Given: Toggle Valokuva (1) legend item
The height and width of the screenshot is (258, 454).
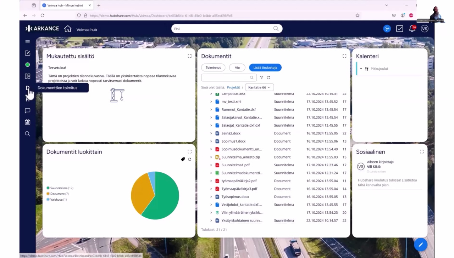Looking at the screenshot, I should (x=57, y=199).
